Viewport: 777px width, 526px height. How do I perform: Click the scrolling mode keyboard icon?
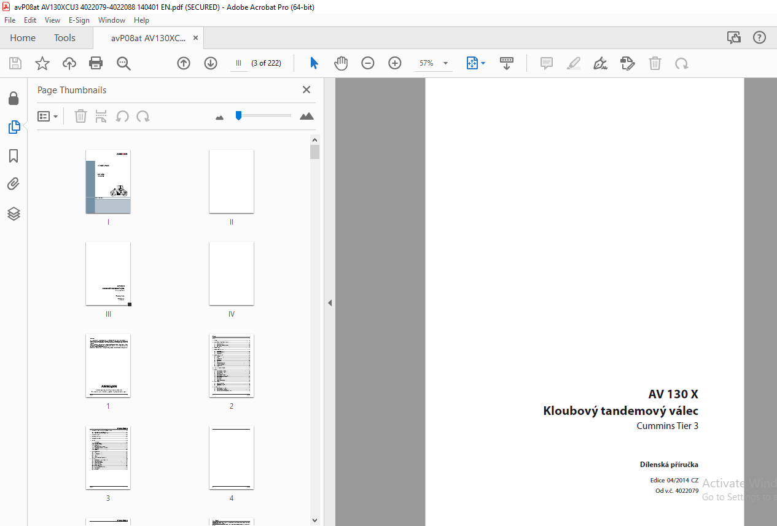coord(507,63)
